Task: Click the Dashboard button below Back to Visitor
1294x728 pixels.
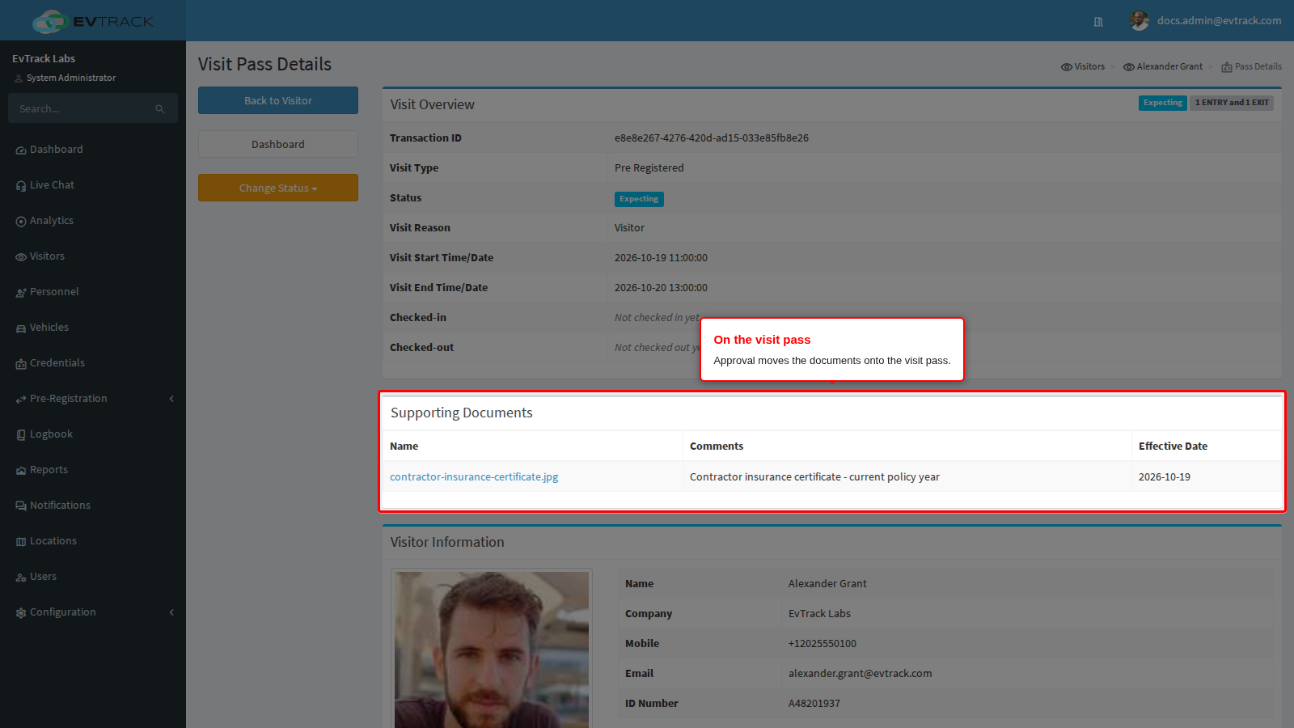Action: click(278, 144)
